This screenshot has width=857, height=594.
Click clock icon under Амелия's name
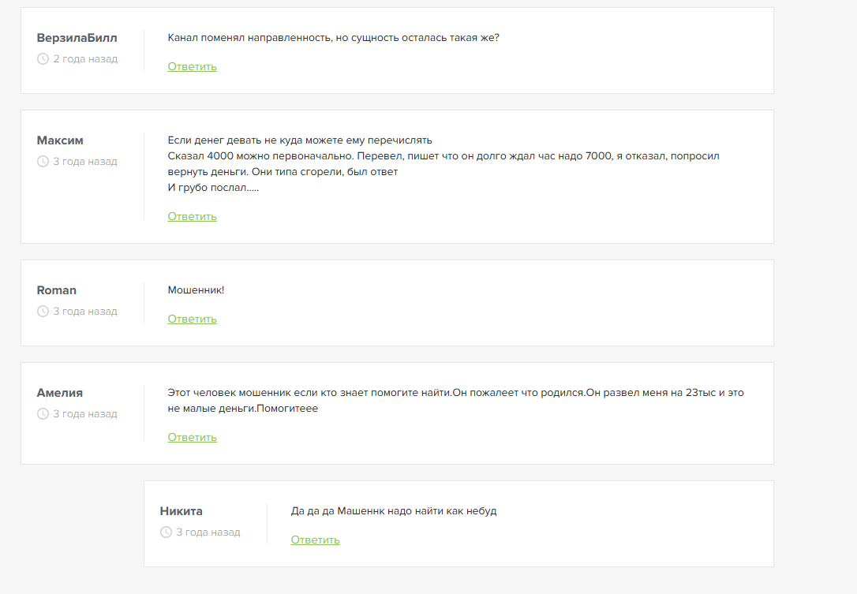(x=43, y=414)
